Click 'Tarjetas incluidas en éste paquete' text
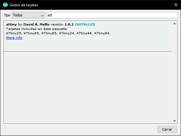 click(x=36, y=29)
